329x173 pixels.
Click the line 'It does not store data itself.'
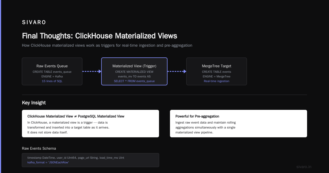point(47,132)
